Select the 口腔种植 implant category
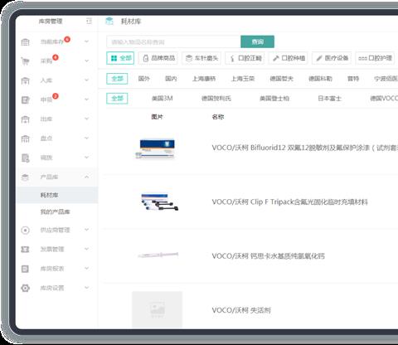 coord(288,58)
